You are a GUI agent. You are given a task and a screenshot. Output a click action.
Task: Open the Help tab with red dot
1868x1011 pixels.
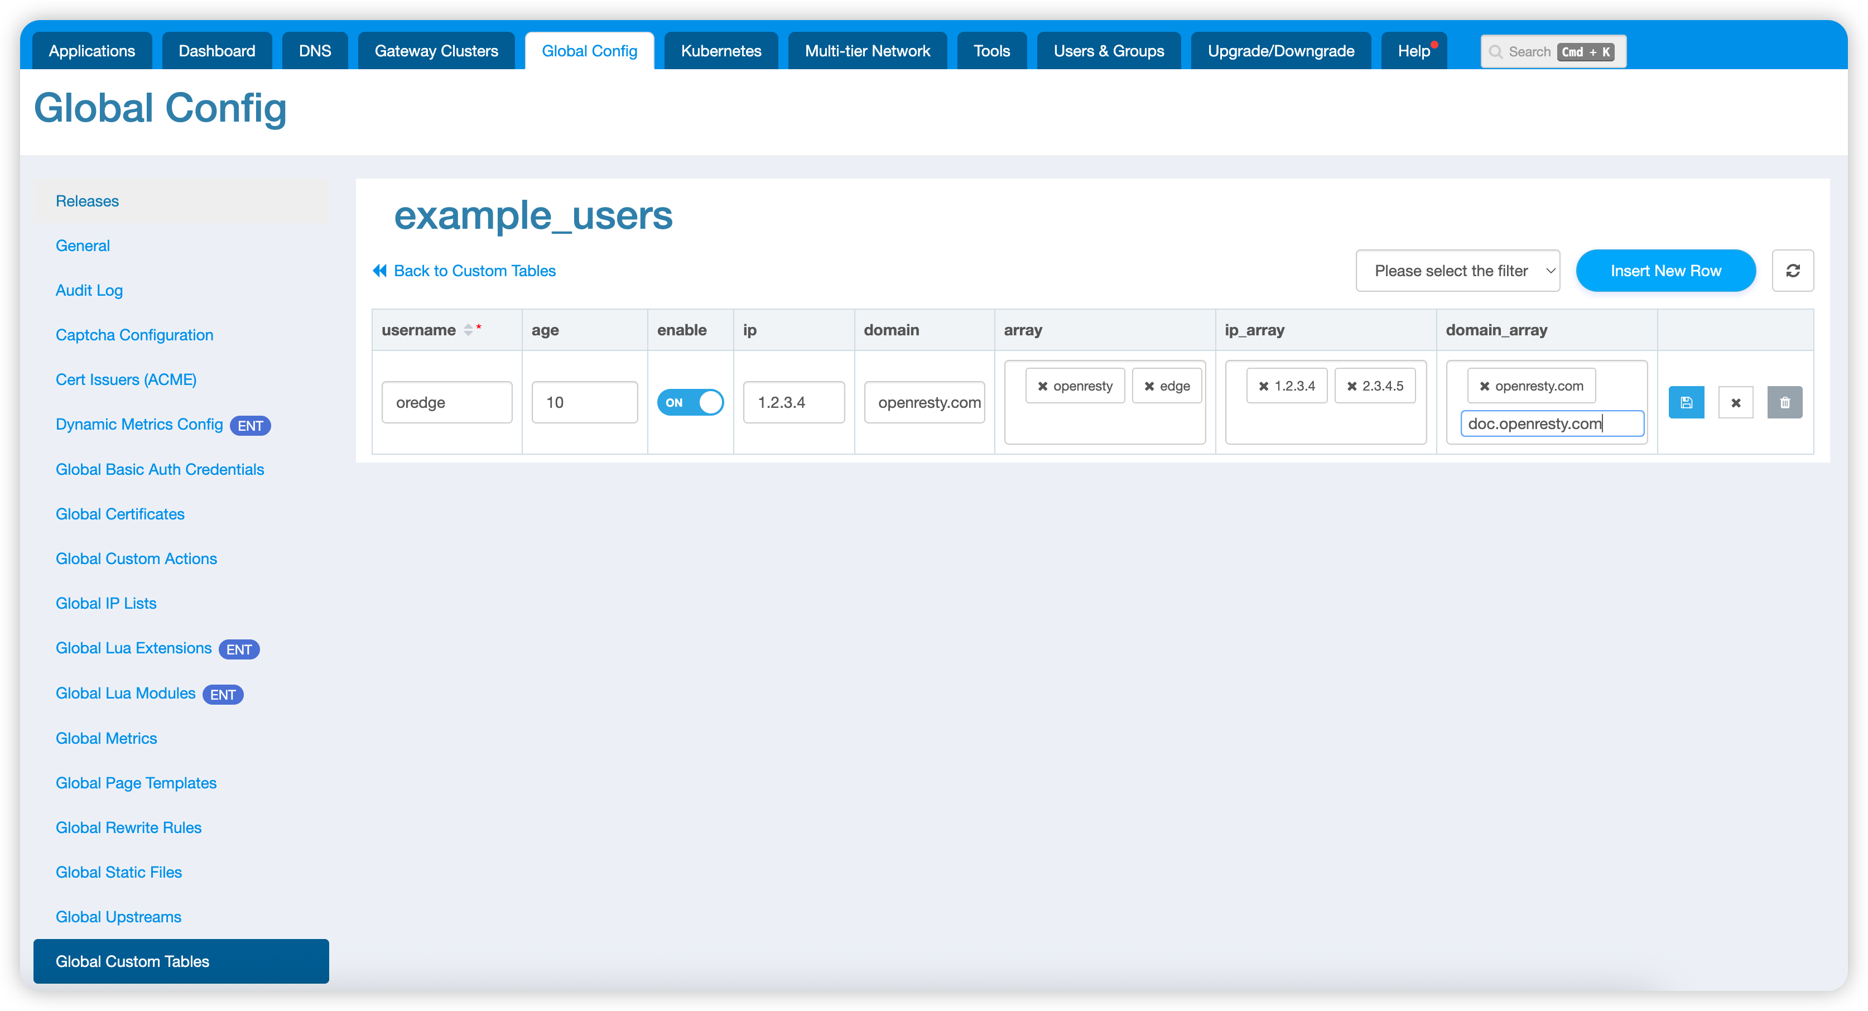pyautogui.click(x=1413, y=51)
